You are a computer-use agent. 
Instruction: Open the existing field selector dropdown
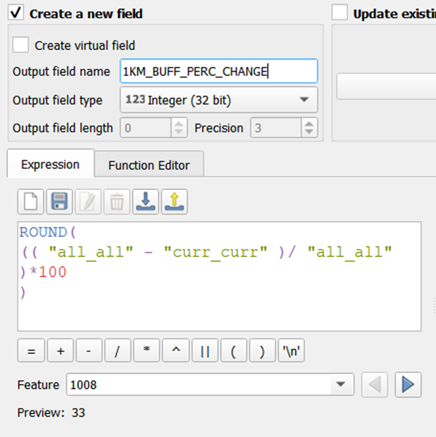click(x=385, y=87)
